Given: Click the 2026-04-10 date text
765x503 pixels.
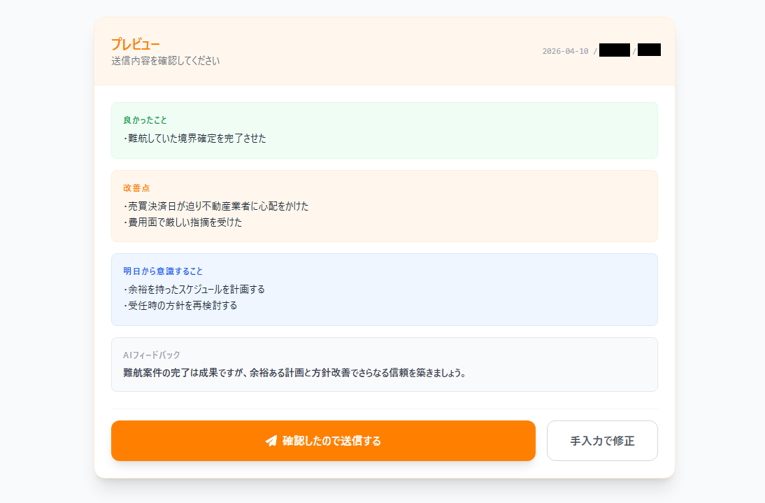Looking at the screenshot, I should point(565,51).
